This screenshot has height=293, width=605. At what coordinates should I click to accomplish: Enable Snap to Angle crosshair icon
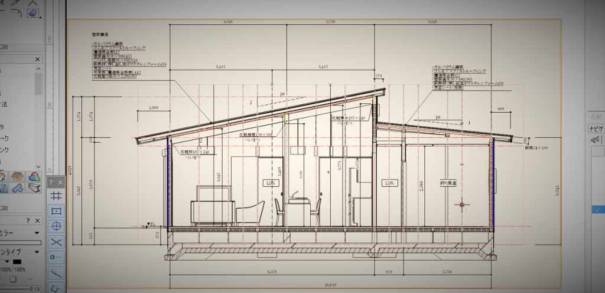(x=57, y=226)
